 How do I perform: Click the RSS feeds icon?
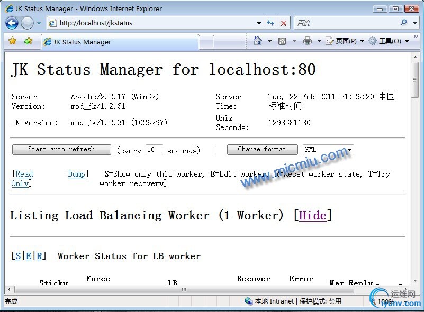click(x=282, y=41)
